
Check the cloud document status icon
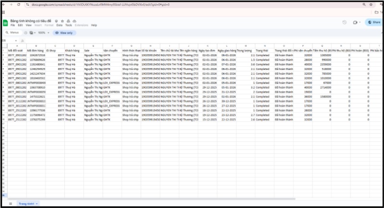(74, 21)
